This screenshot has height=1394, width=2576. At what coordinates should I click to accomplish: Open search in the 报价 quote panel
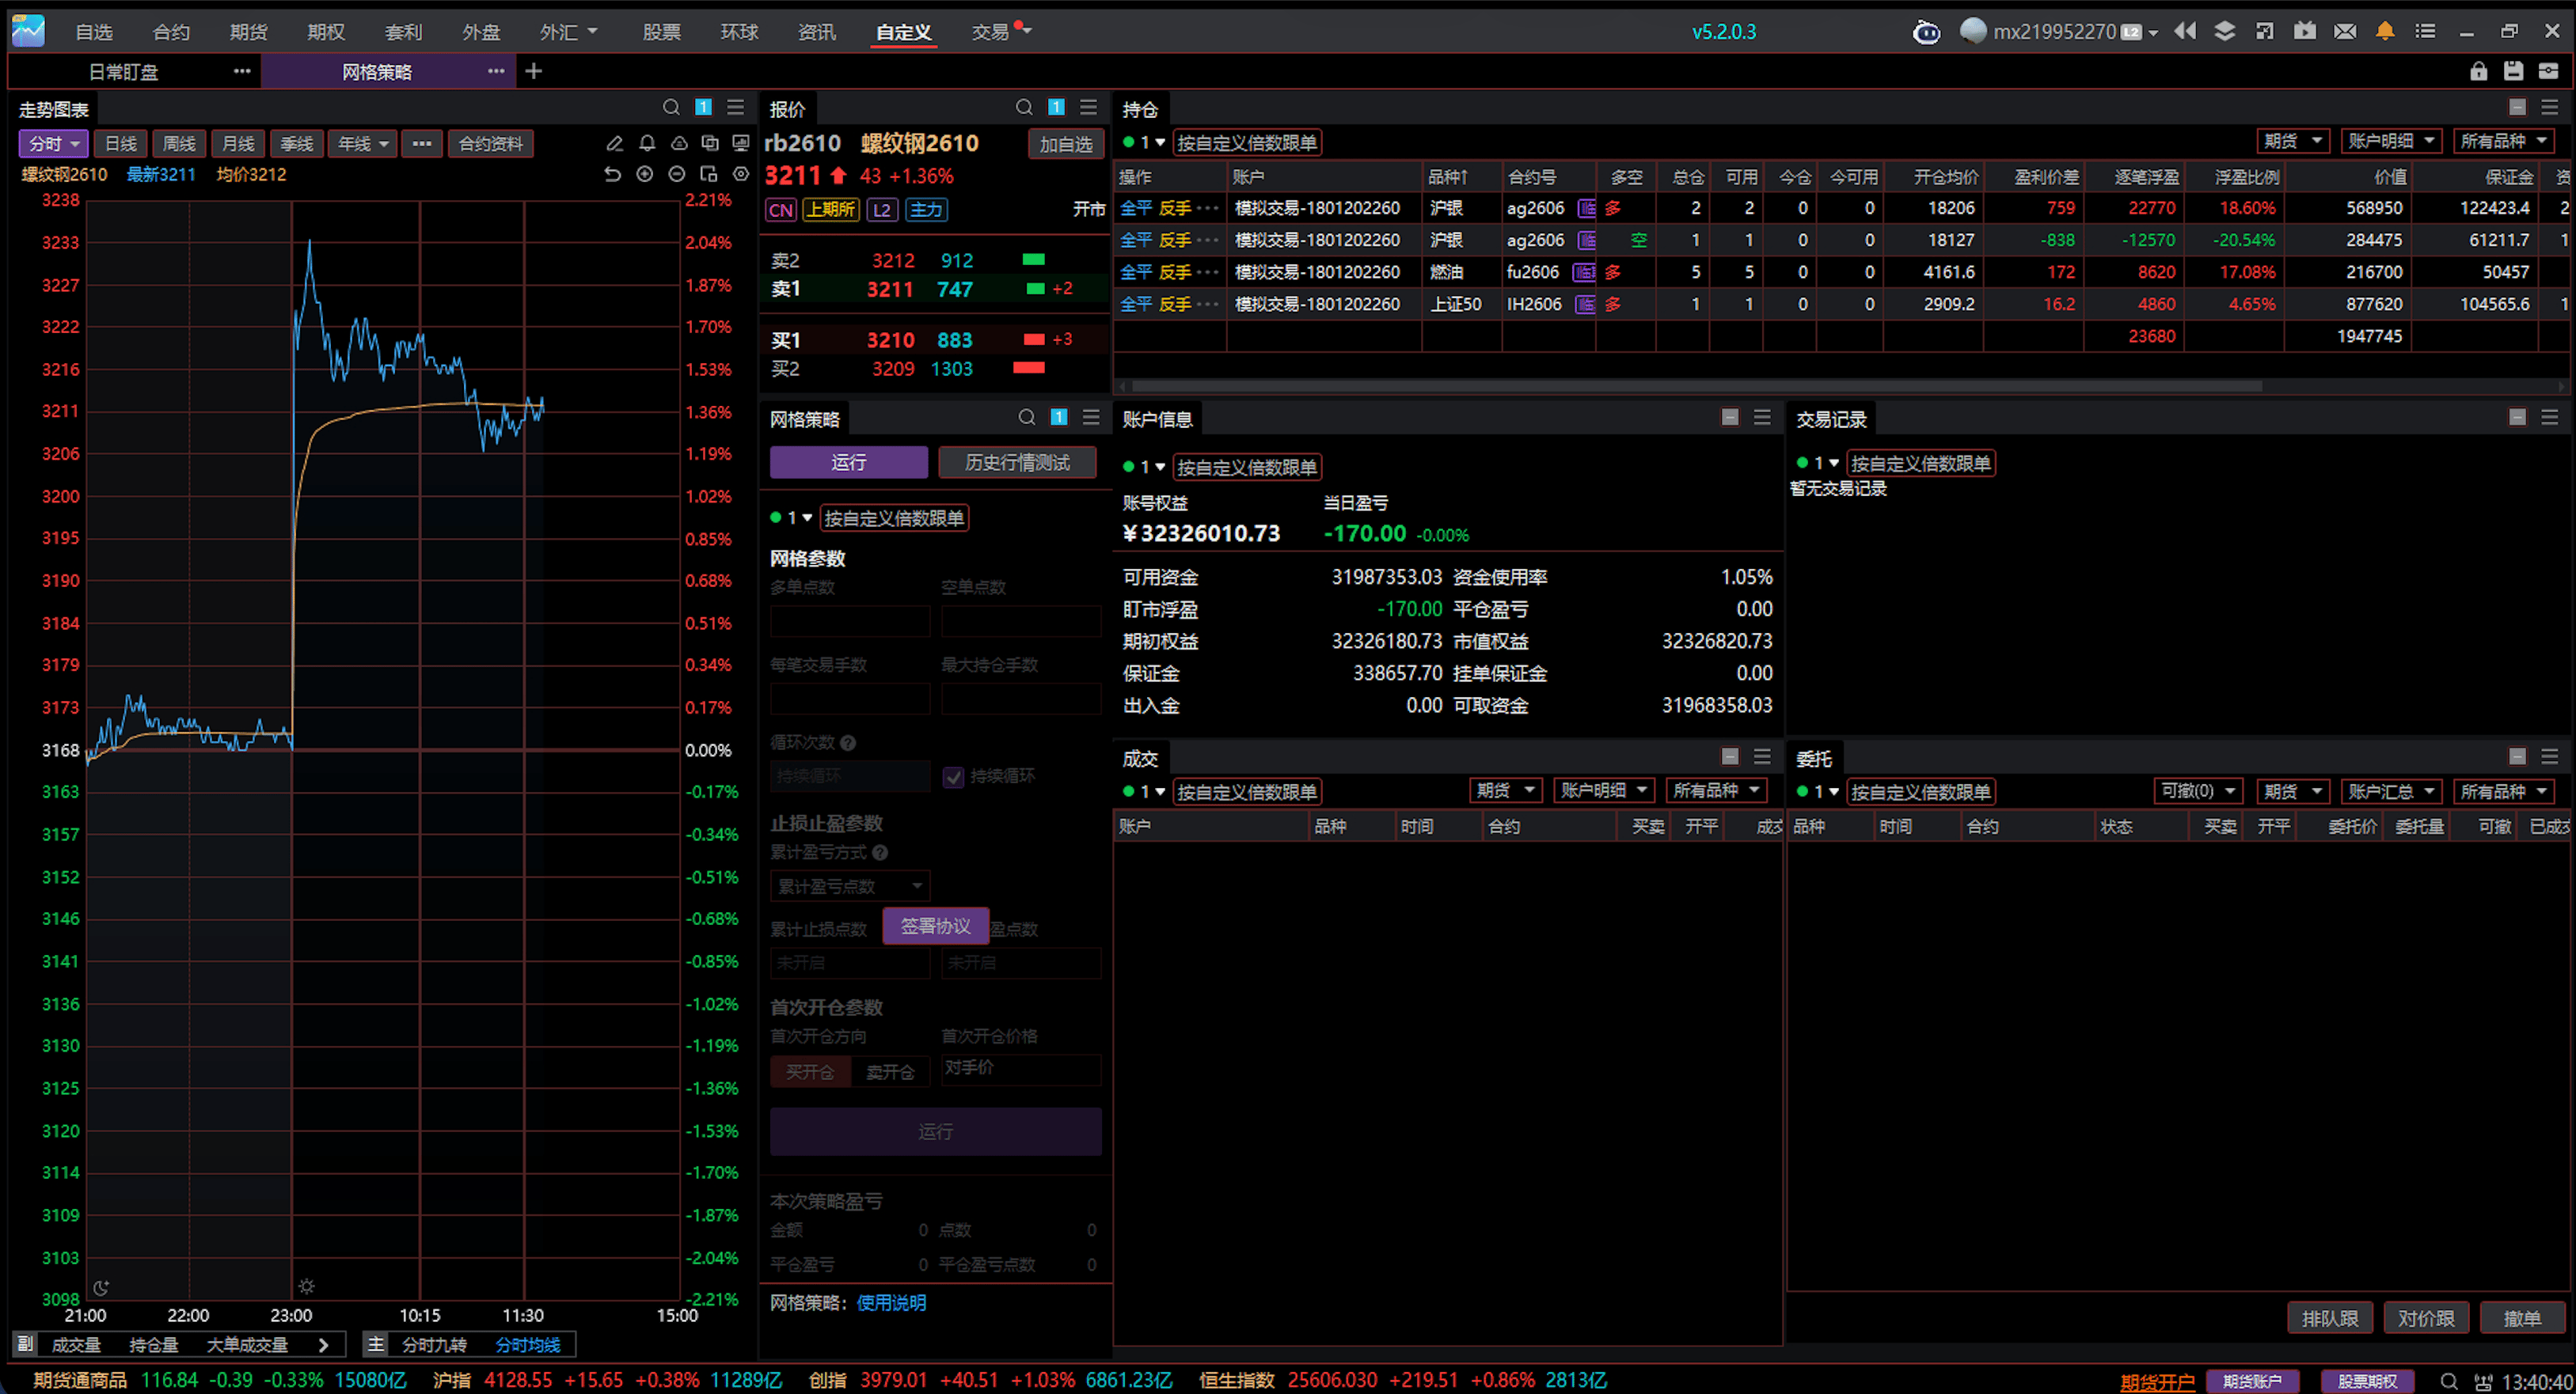[1023, 108]
